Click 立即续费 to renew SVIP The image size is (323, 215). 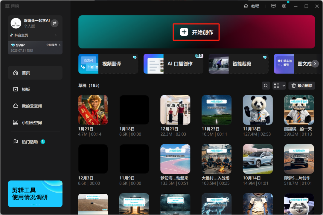(x=53, y=45)
